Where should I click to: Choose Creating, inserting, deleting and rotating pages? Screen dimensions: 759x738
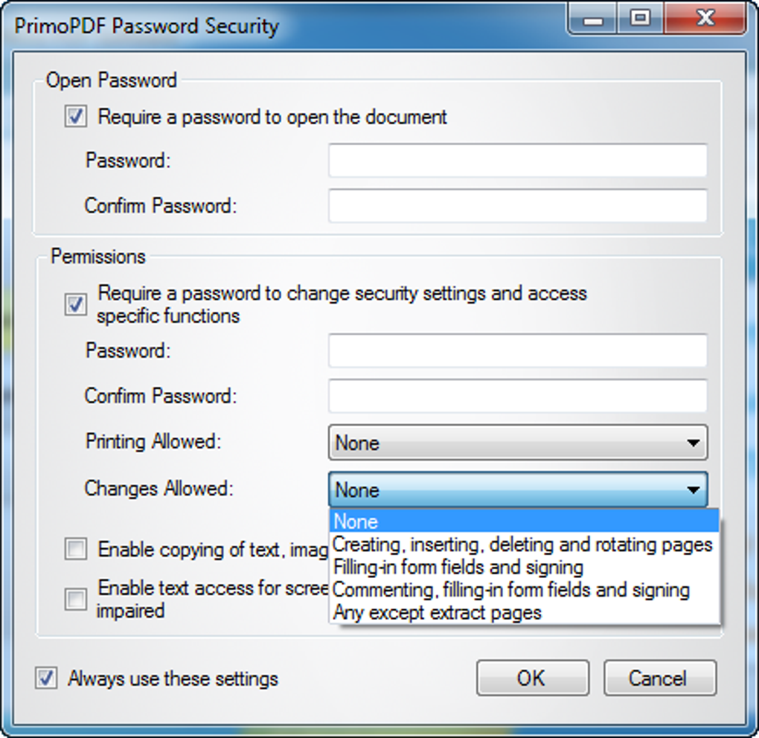pos(522,545)
